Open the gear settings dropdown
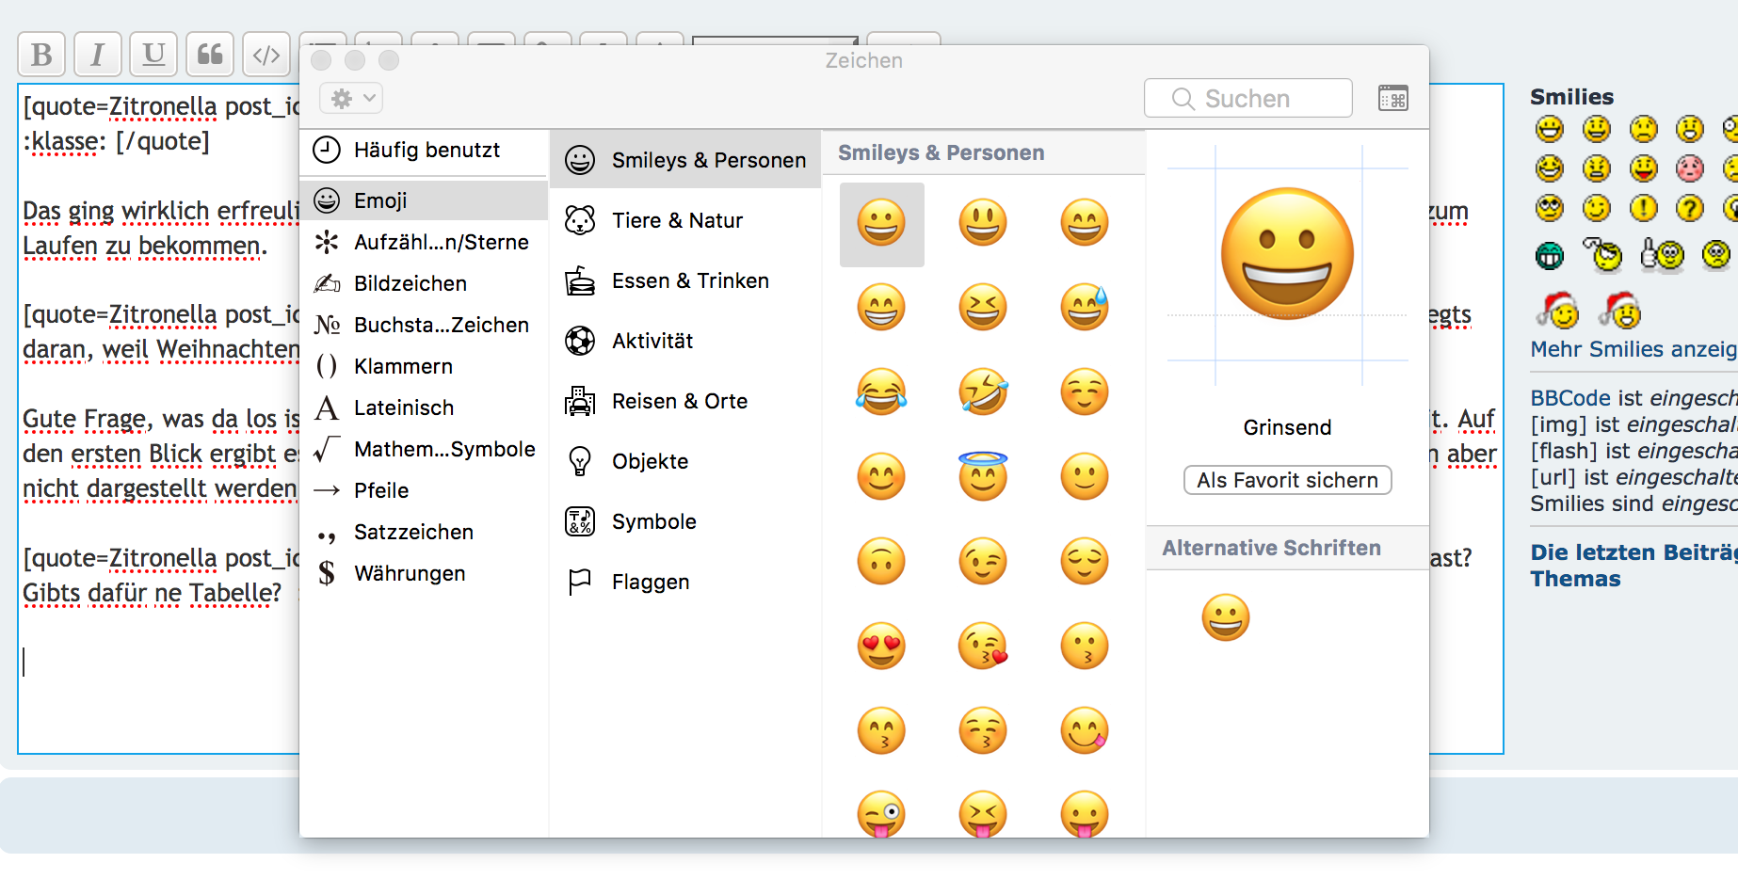 click(351, 98)
